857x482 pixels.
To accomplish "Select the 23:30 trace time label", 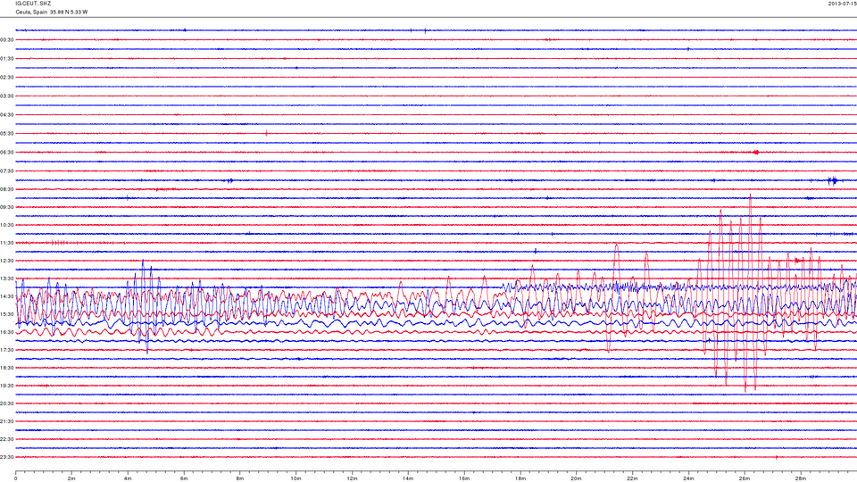I will [x=7, y=457].
